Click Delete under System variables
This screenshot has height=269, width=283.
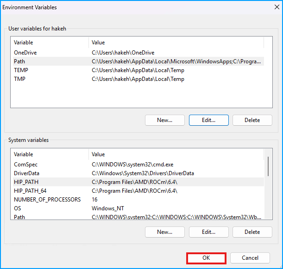[x=252, y=232]
